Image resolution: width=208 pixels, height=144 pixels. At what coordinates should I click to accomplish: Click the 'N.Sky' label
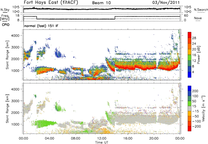(x=5, y=10)
